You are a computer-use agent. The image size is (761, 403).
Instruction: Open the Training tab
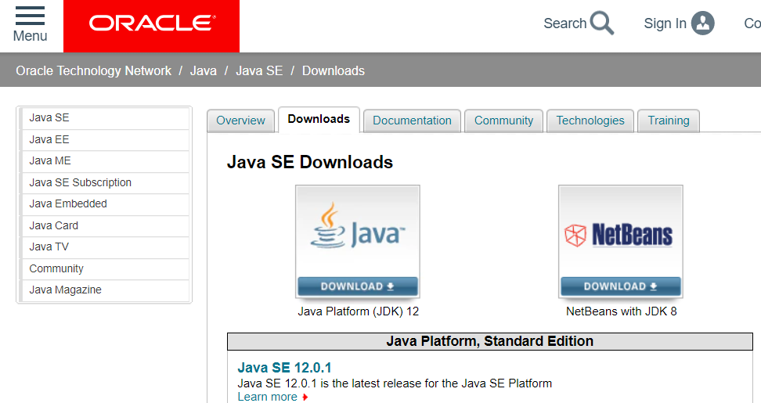(x=669, y=121)
